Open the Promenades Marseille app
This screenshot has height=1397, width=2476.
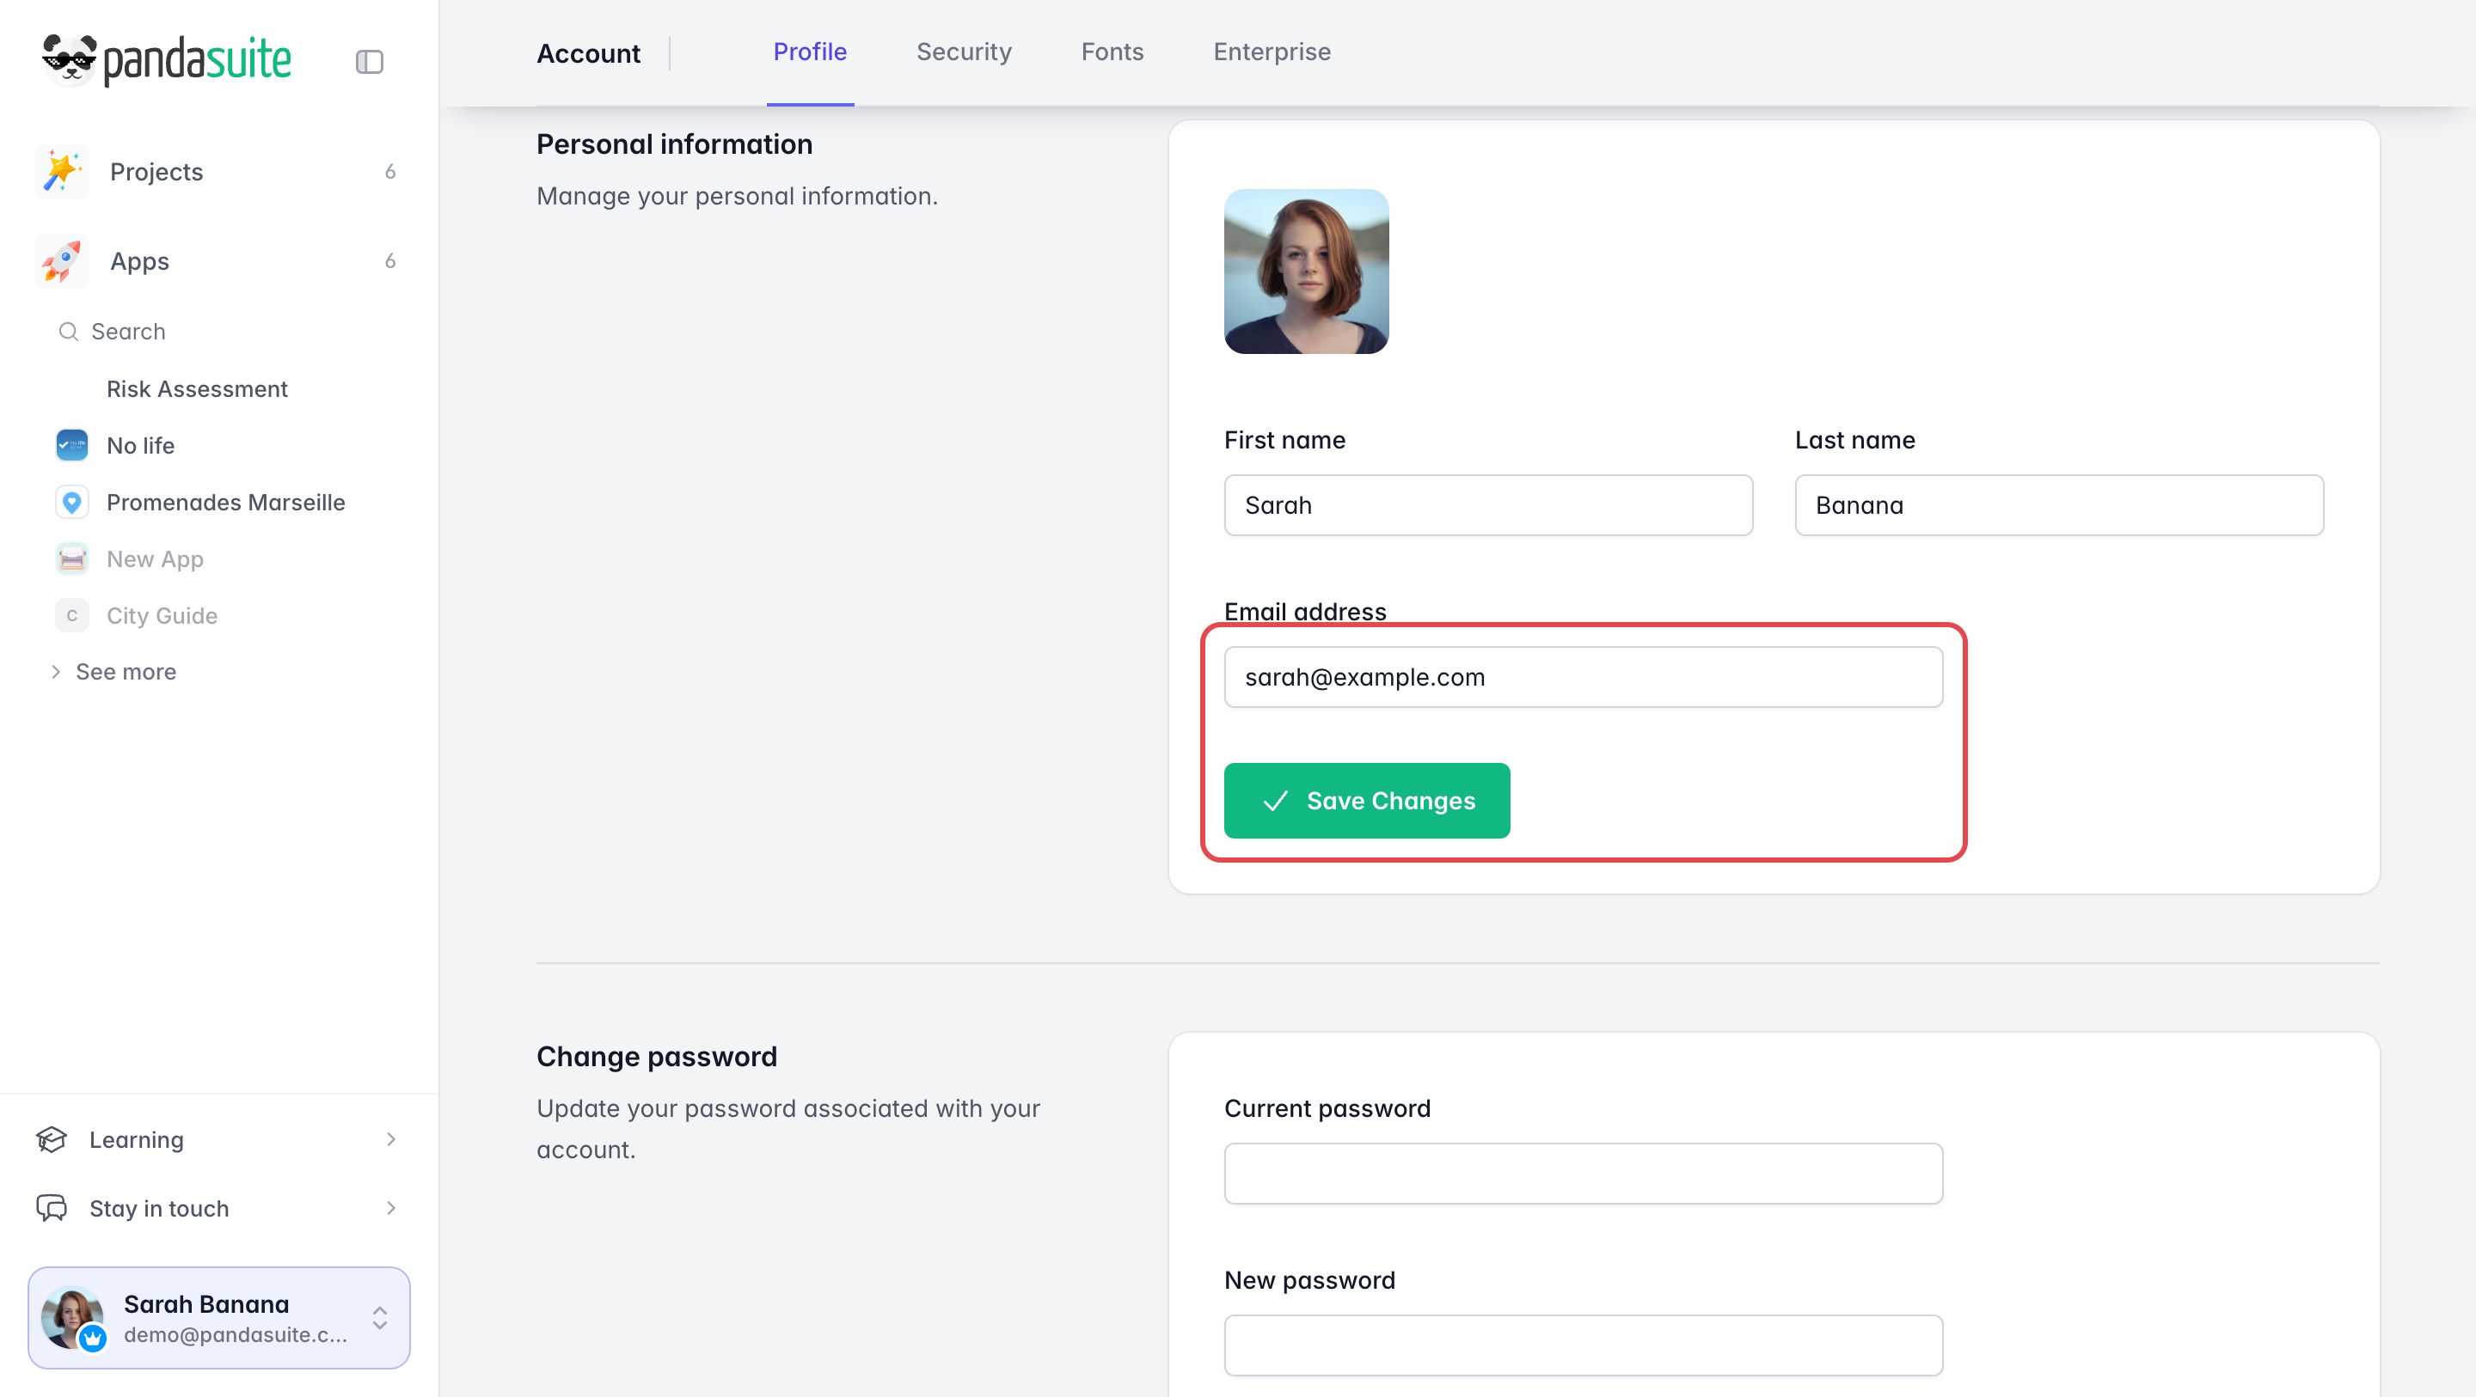(226, 502)
